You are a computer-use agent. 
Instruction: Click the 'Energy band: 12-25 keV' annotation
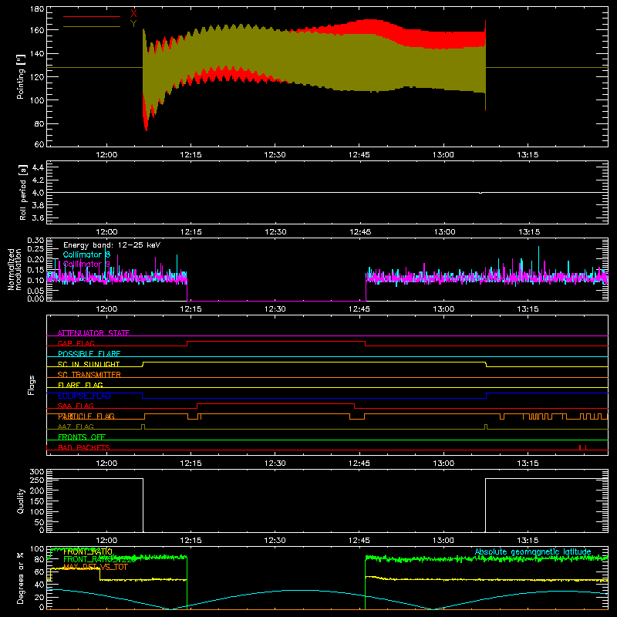pyautogui.click(x=112, y=245)
